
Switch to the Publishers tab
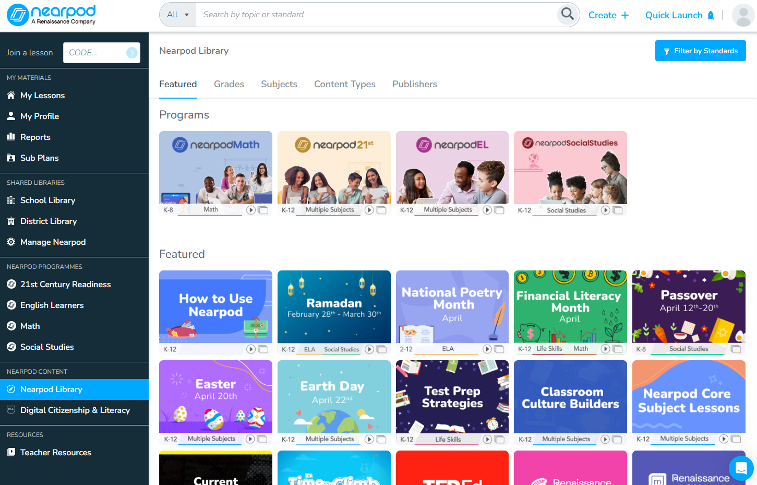(415, 84)
